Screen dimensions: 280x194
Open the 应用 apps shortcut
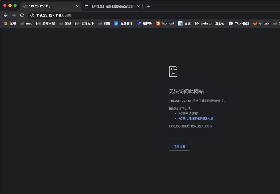tap(10, 23)
